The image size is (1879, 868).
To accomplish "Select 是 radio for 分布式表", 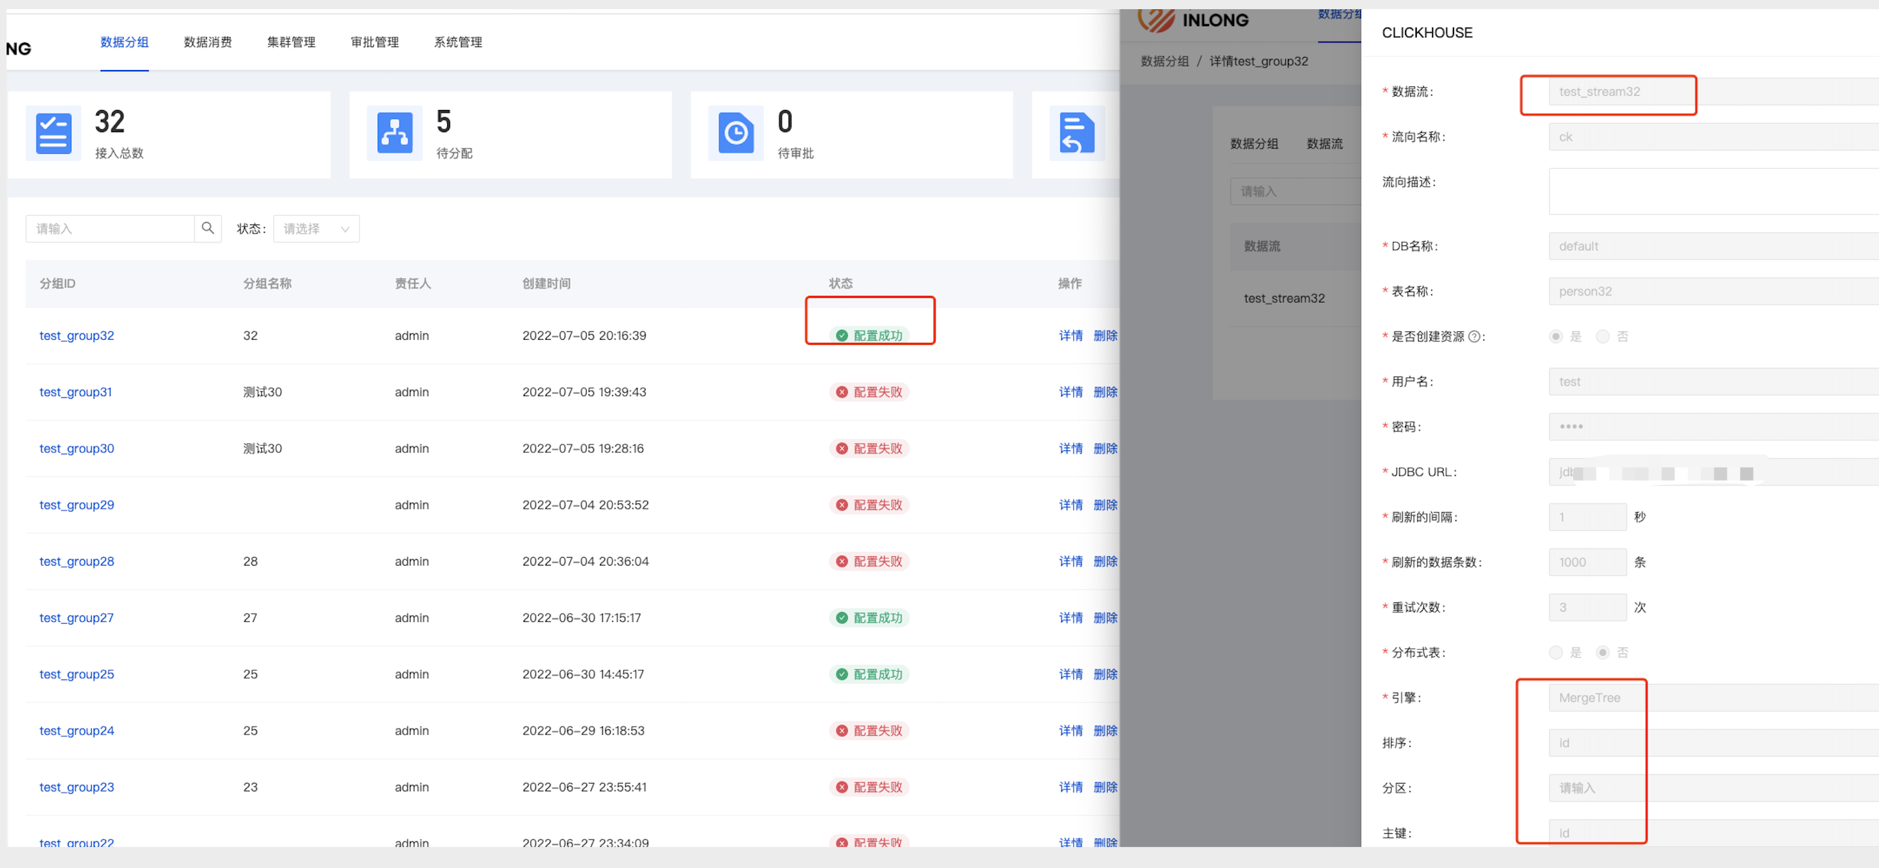I will 1556,652.
